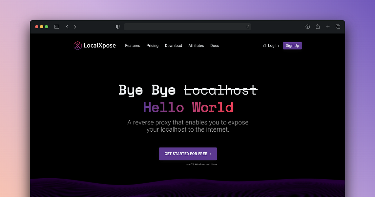
Task: Focus the browser address bar
Action: [x=187, y=27]
